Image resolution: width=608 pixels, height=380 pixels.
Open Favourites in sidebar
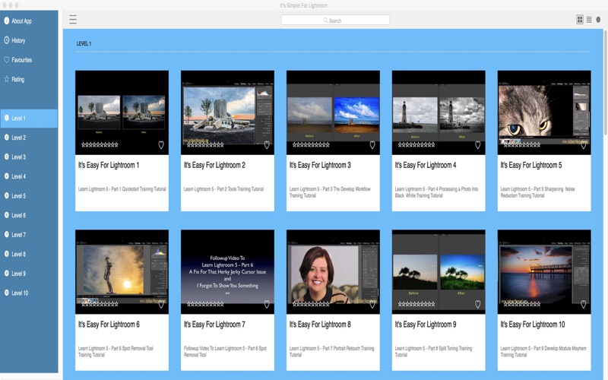click(x=29, y=60)
